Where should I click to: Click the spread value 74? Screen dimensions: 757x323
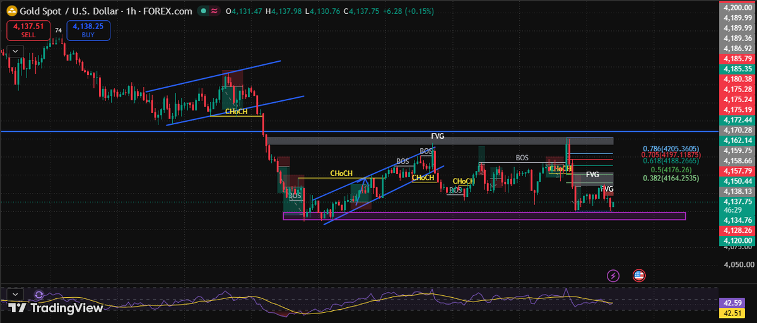pyautogui.click(x=59, y=30)
